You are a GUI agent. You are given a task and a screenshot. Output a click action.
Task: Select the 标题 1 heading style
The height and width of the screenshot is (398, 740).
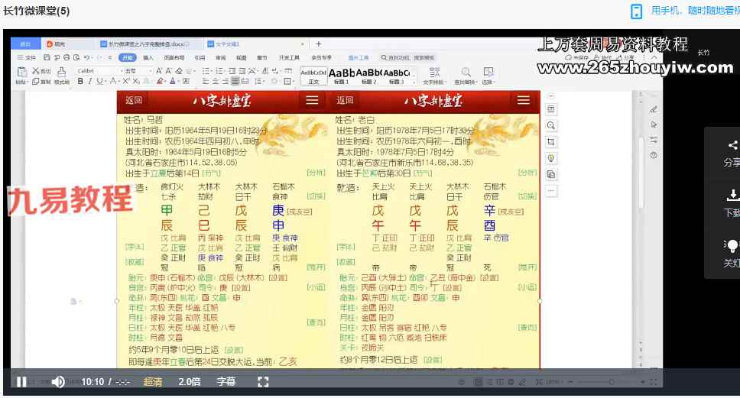[341, 76]
